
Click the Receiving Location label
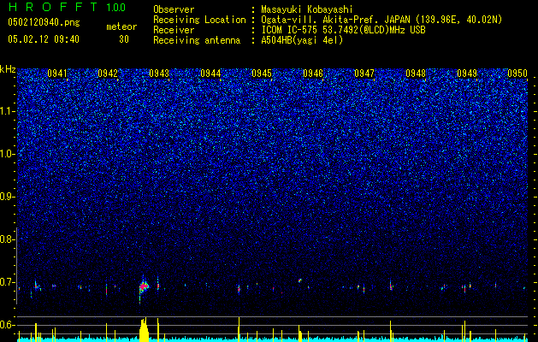pyautogui.click(x=199, y=20)
